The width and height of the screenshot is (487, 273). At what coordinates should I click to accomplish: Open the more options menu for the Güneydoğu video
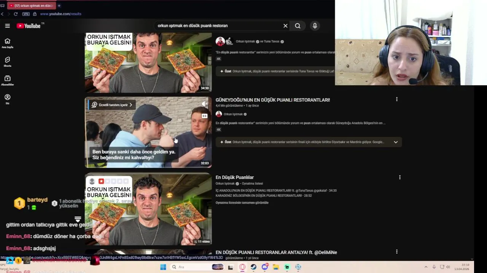tap(397, 99)
